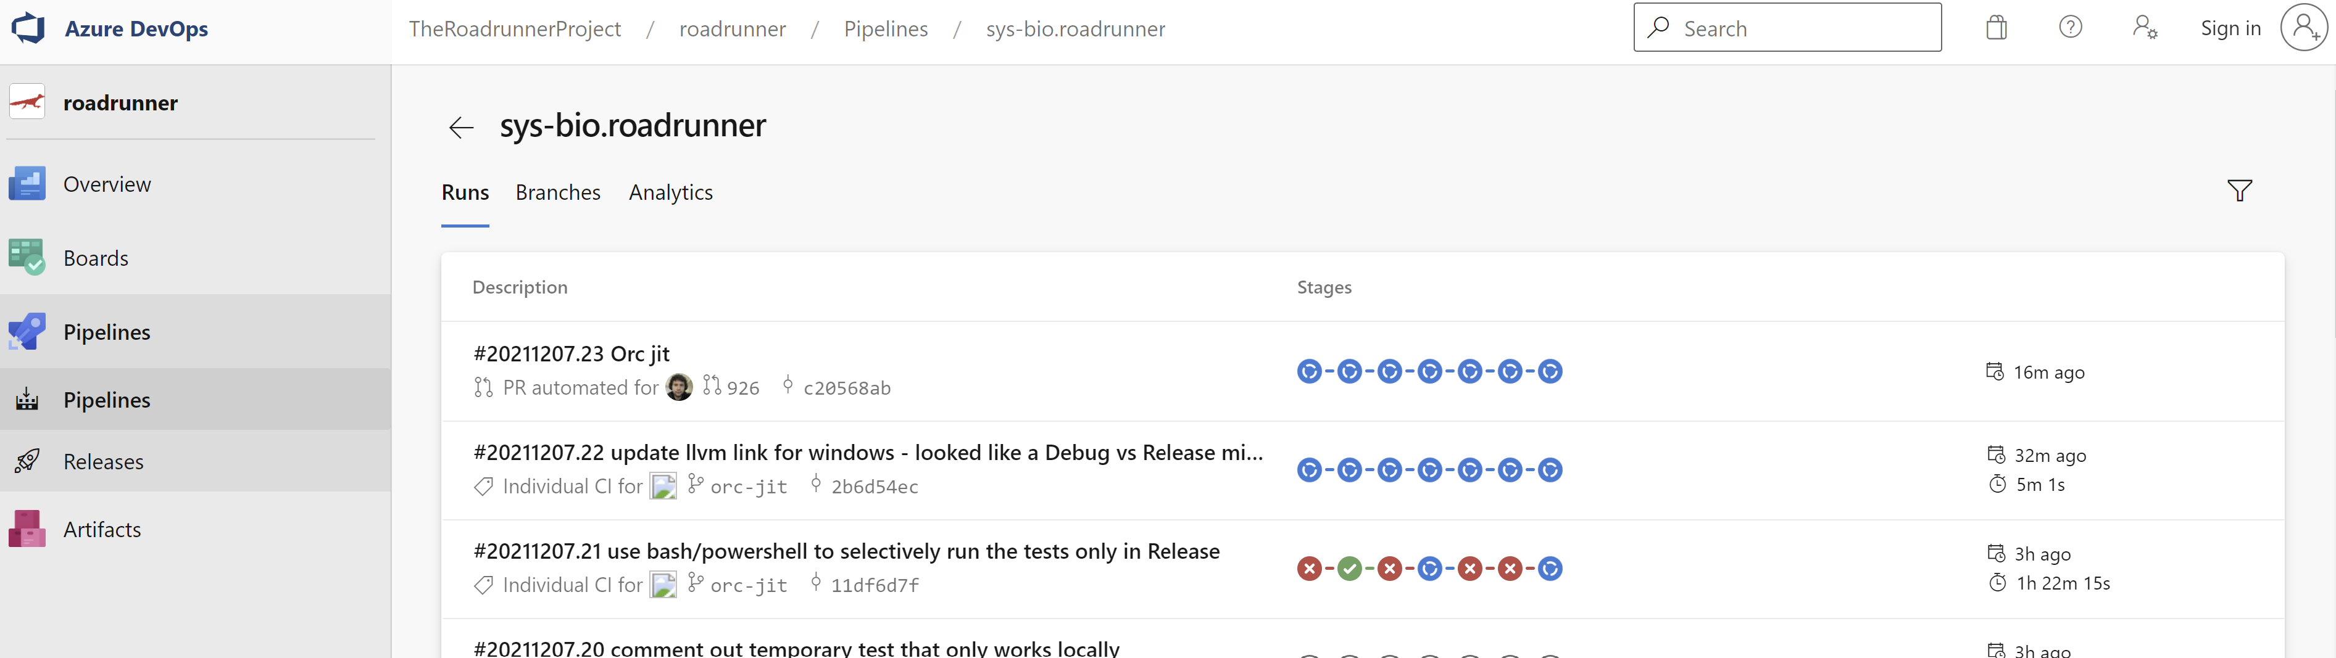Click the Sign in link
The image size is (2336, 658).
(x=2231, y=28)
